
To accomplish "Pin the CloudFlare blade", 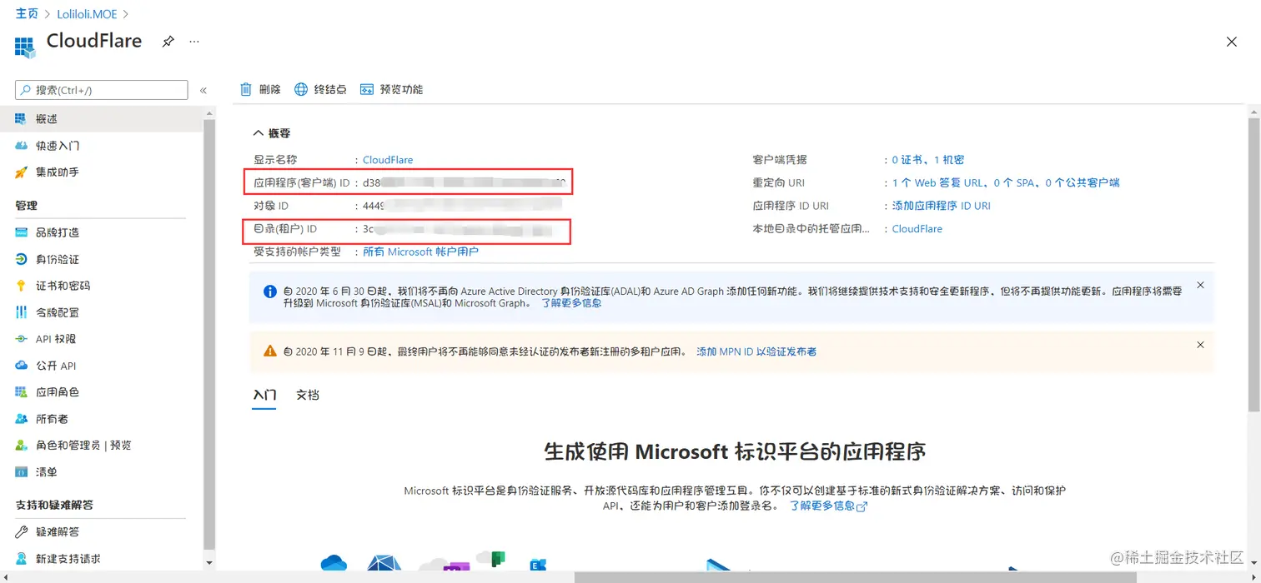I will click(x=168, y=42).
